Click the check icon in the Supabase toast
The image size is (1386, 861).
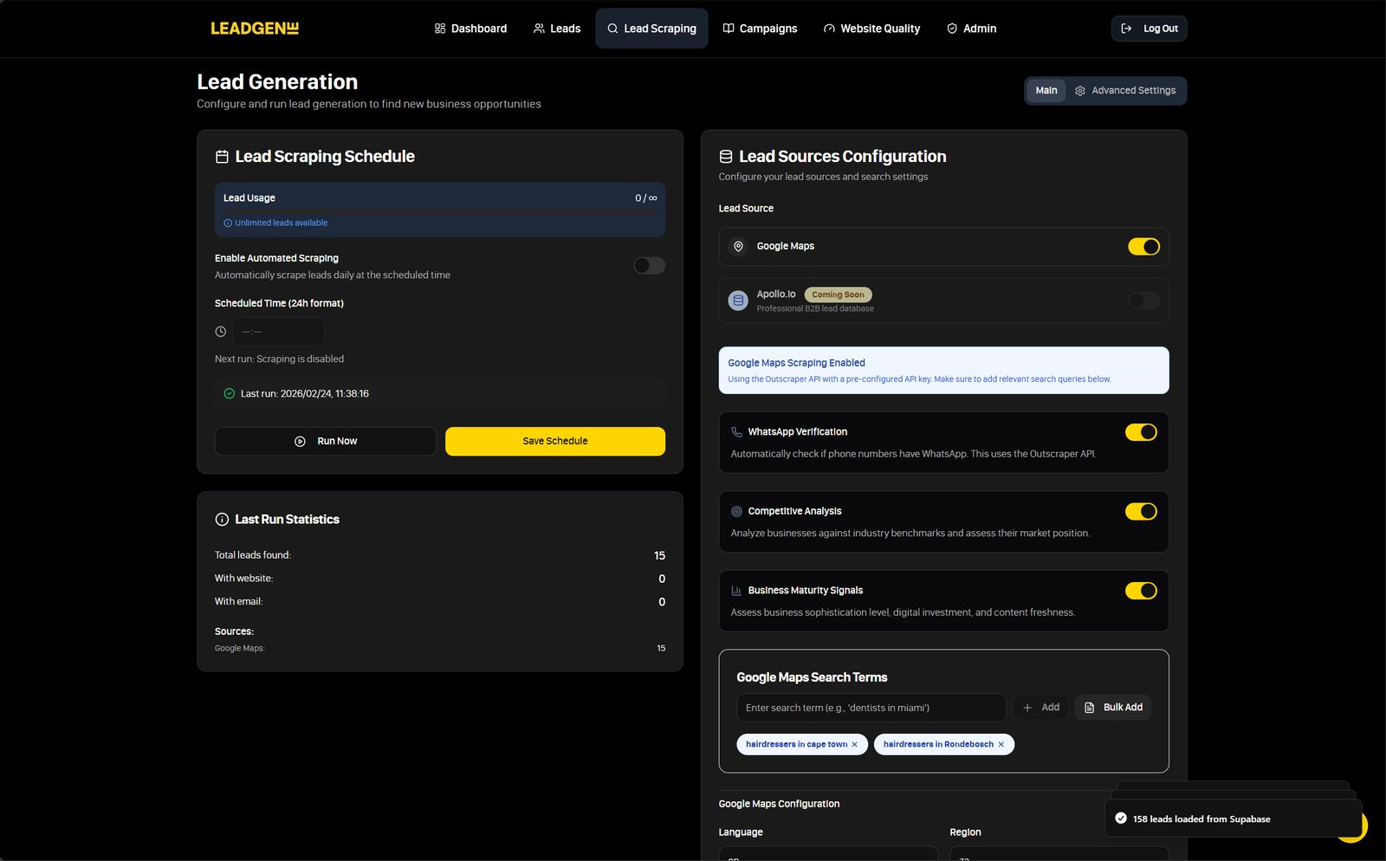[1121, 819]
